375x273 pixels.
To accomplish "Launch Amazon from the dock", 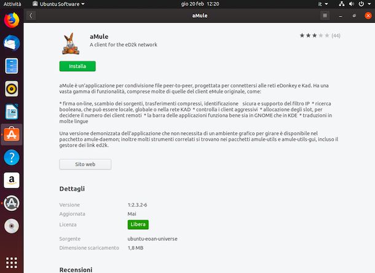I will 12,180.
